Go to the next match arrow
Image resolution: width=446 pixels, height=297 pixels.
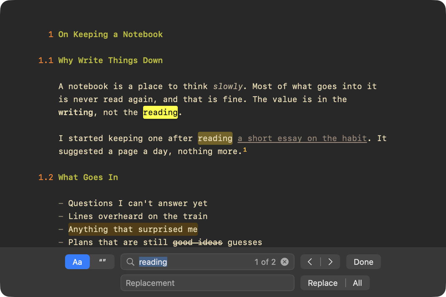(x=330, y=262)
